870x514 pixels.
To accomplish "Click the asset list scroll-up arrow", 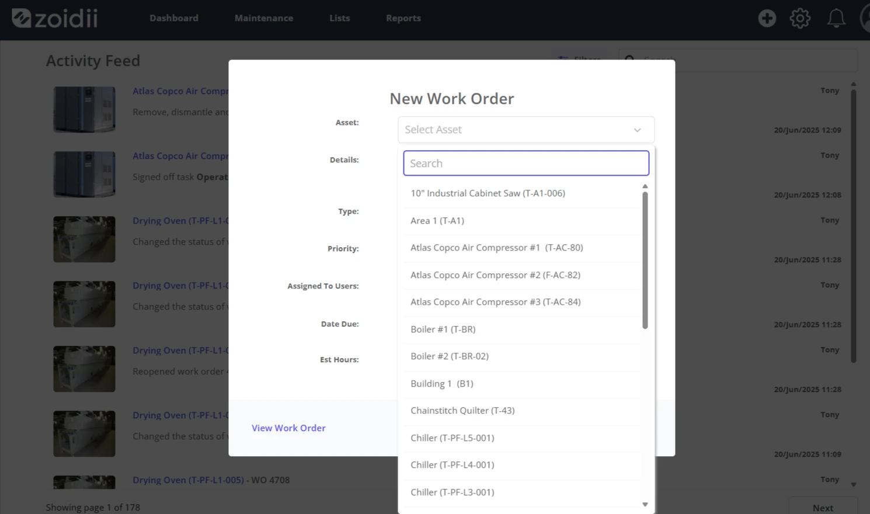I will point(645,186).
